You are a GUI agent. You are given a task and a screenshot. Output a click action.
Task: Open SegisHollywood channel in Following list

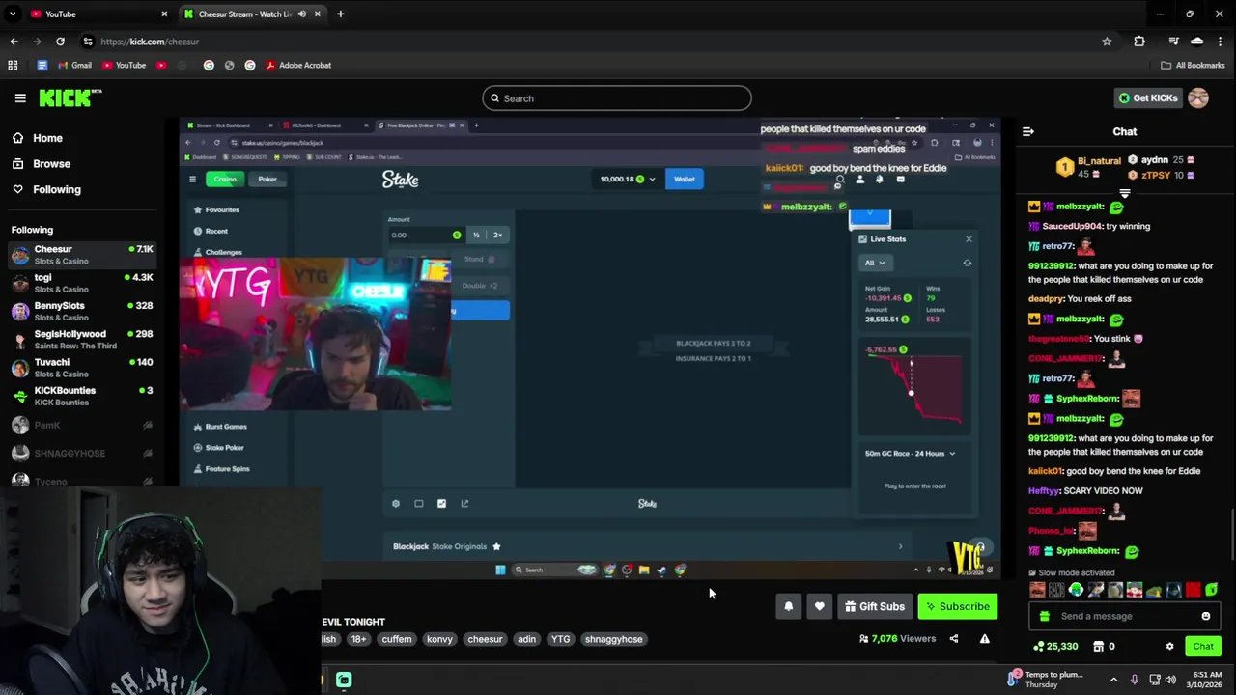(x=83, y=340)
